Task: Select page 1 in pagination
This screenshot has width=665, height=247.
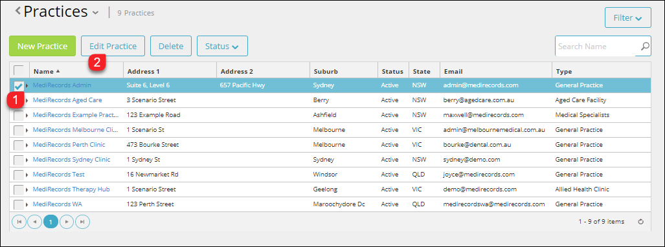Action: (51, 222)
